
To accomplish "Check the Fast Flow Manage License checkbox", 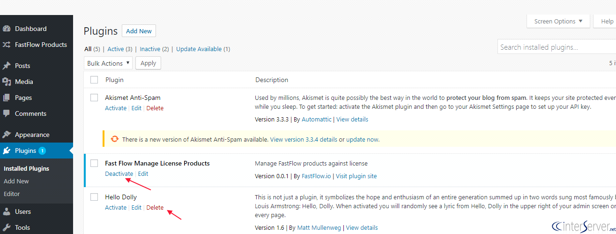I will pos(94,163).
